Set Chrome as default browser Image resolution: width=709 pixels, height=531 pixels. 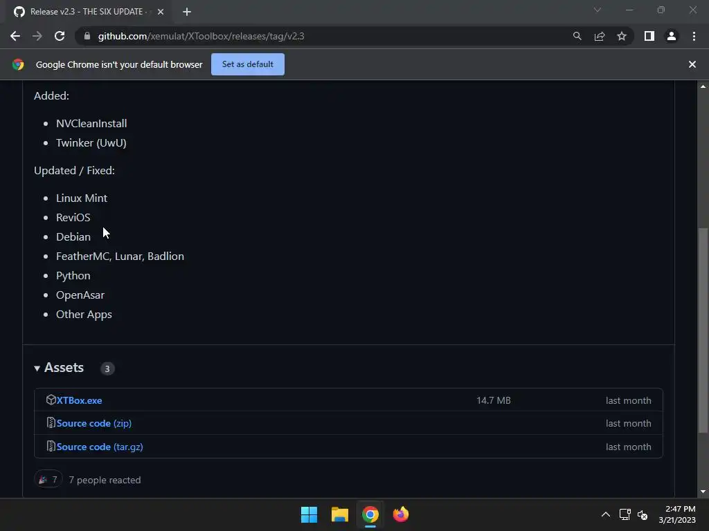pyautogui.click(x=248, y=64)
